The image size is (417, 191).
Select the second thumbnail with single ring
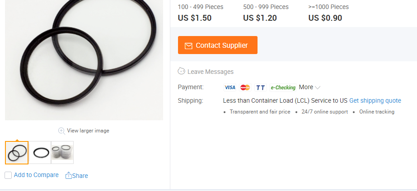[x=40, y=153]
